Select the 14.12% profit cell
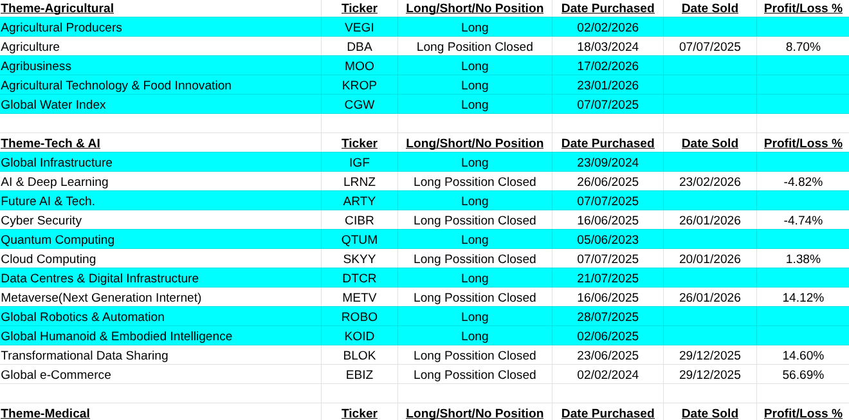The image size is (849, 420). (x=803, y=298)
